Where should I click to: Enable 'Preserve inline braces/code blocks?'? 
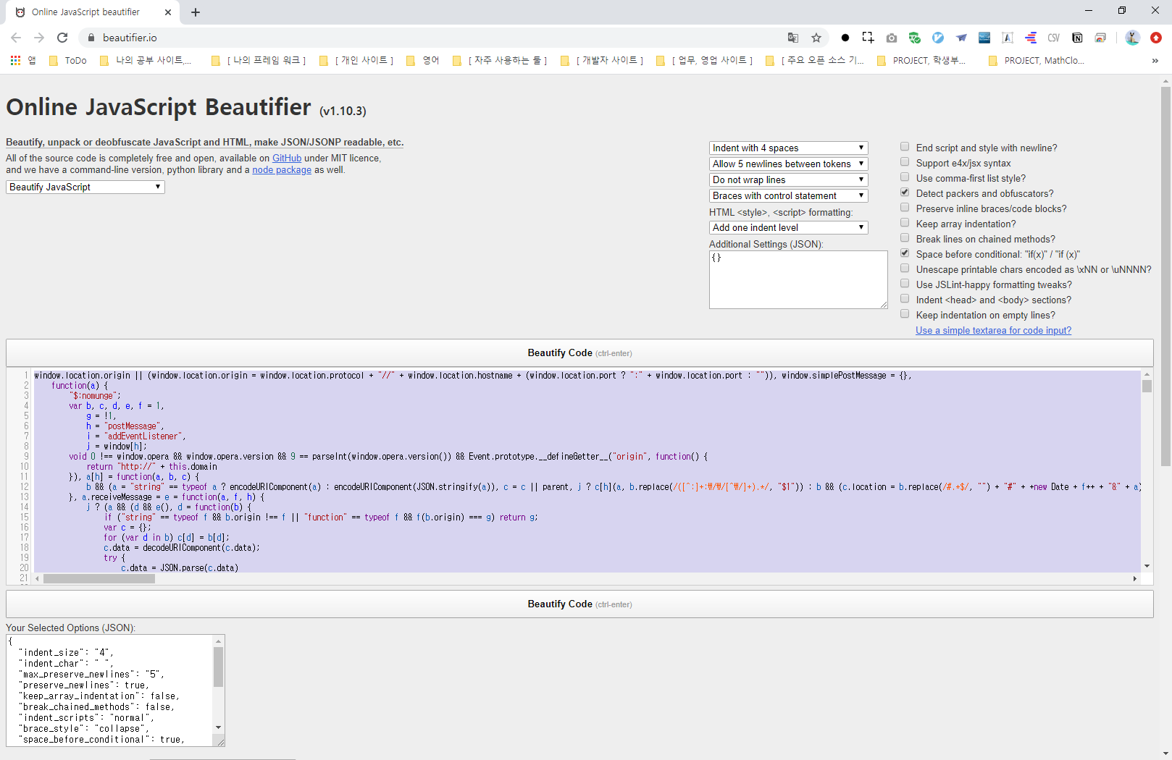click(x=905, y=208)
